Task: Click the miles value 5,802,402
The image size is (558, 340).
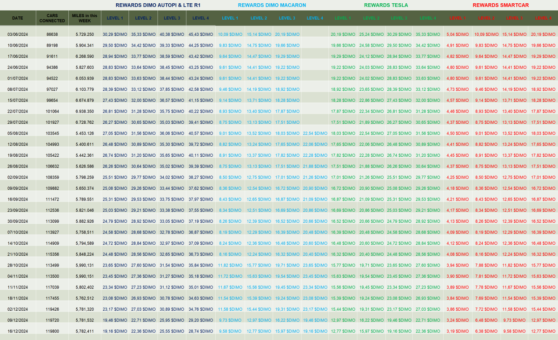Action: (x=85, y=287)
